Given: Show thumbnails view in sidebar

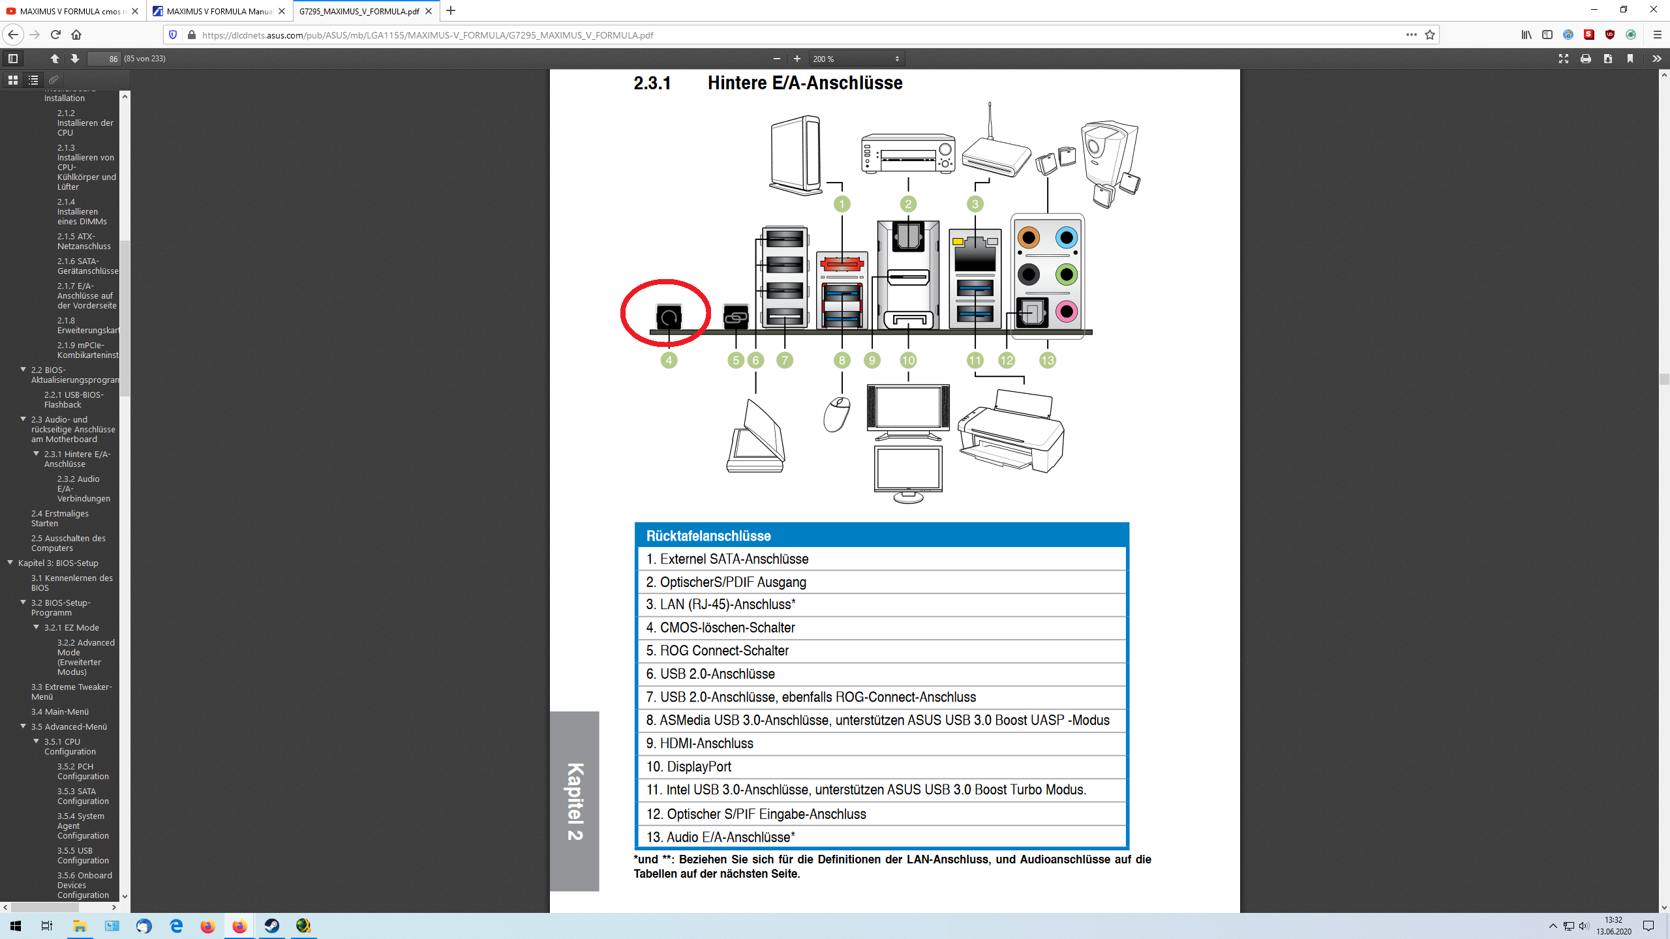Looking at the screenshot, I should [12, 80].
